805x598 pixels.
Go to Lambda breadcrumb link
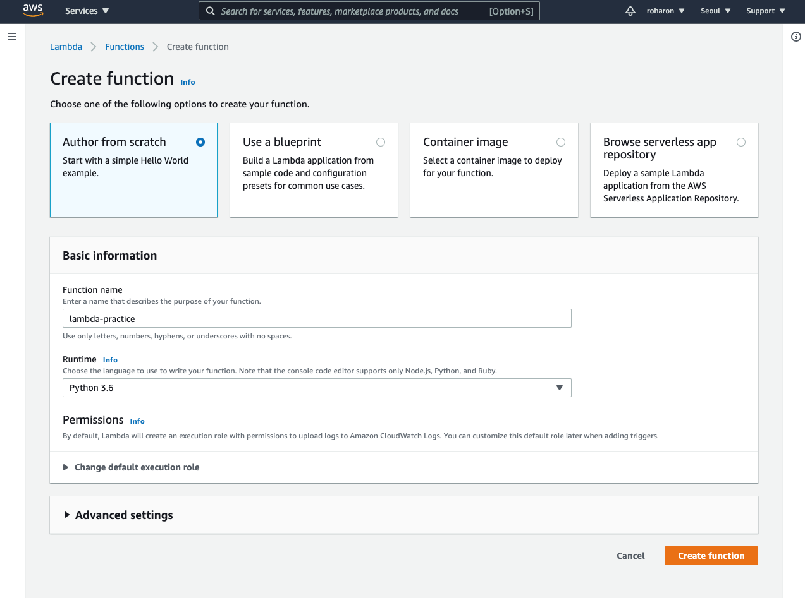point(66,47)
